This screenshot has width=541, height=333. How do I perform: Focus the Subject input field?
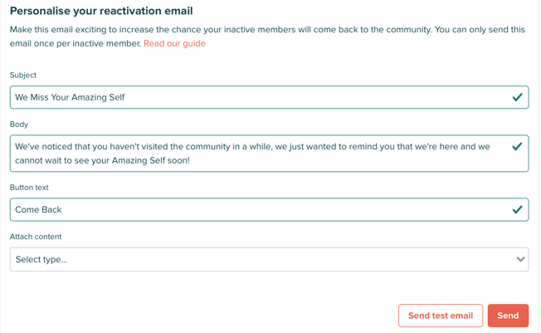click(269, 97)
